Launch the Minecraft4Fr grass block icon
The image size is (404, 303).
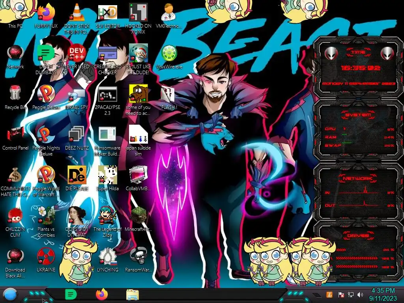pyautogui.click(x=138, y=219)
